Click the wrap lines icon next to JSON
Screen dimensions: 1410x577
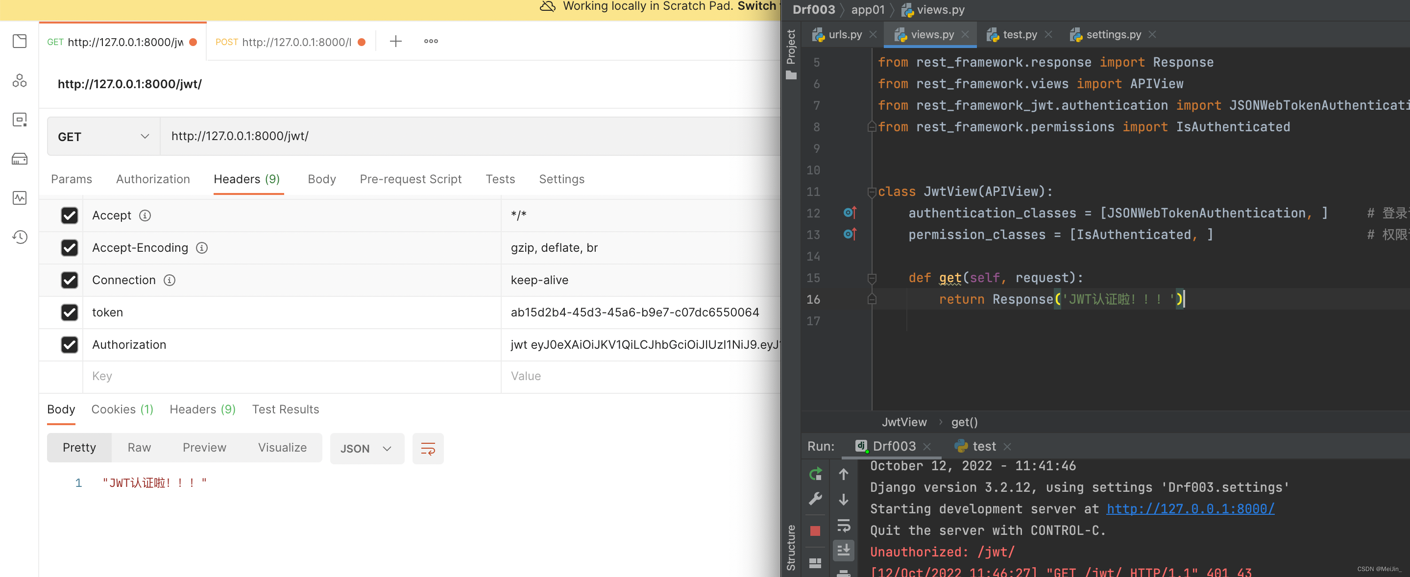pos(428,449)
